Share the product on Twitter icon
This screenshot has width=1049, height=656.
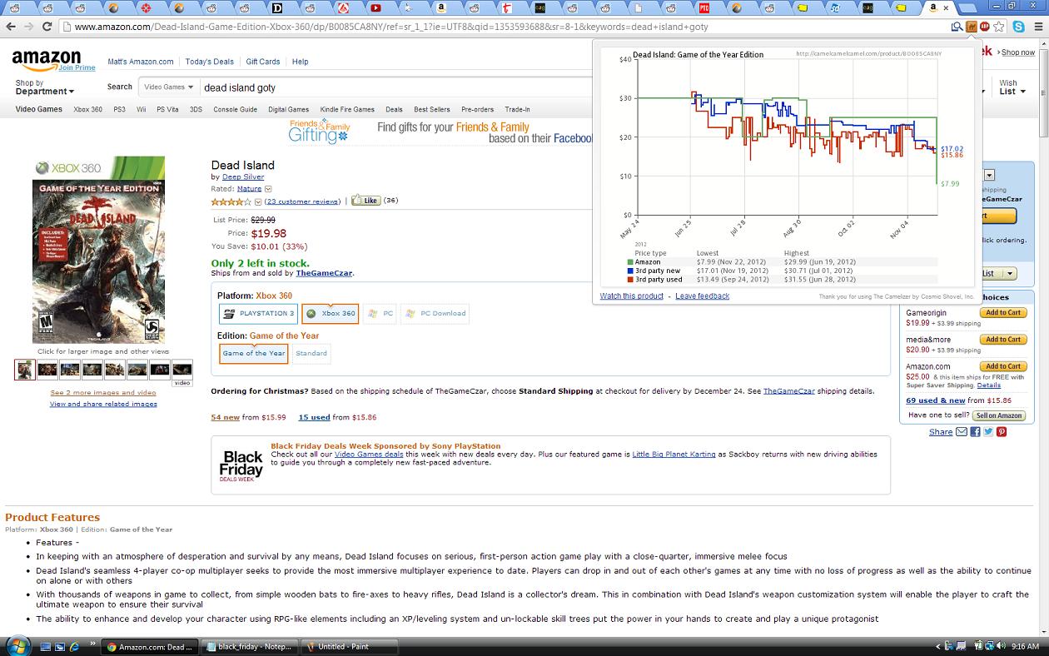[988, 432]
